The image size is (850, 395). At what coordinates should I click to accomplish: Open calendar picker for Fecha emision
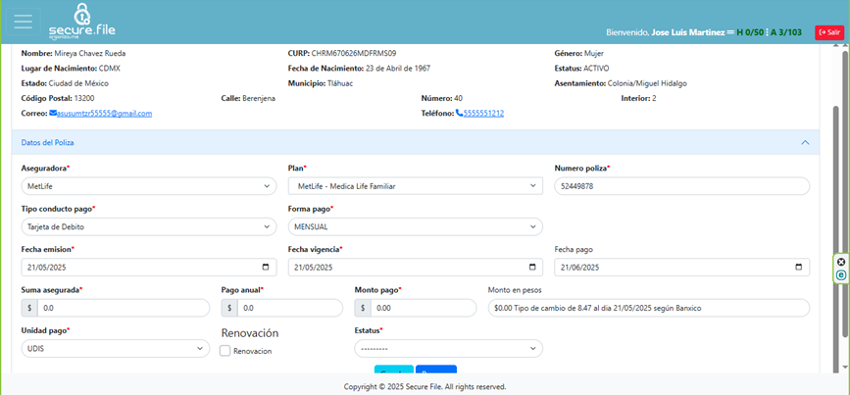click(x=268, y=268)
